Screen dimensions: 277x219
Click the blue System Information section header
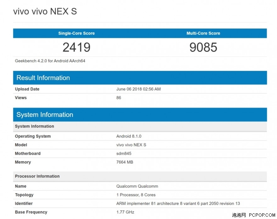point(140,115)
